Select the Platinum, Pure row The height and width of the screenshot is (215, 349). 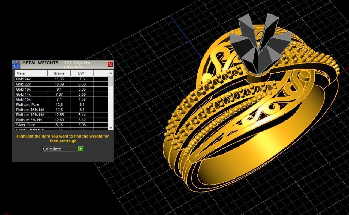click(x=61, y=105)
